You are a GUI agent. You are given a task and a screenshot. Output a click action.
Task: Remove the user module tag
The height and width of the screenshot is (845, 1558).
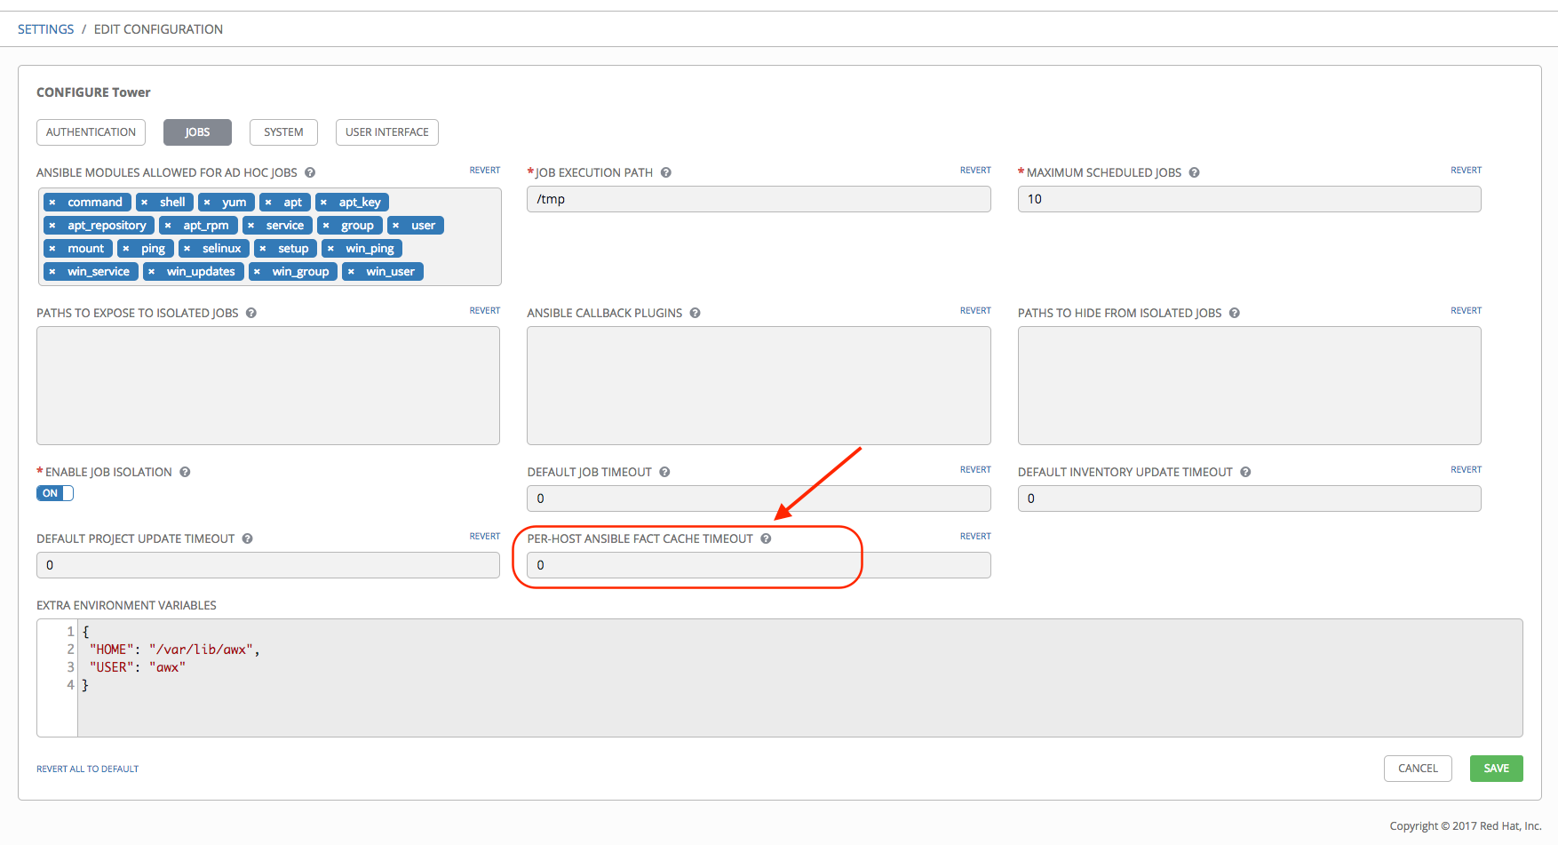(396, 226)
